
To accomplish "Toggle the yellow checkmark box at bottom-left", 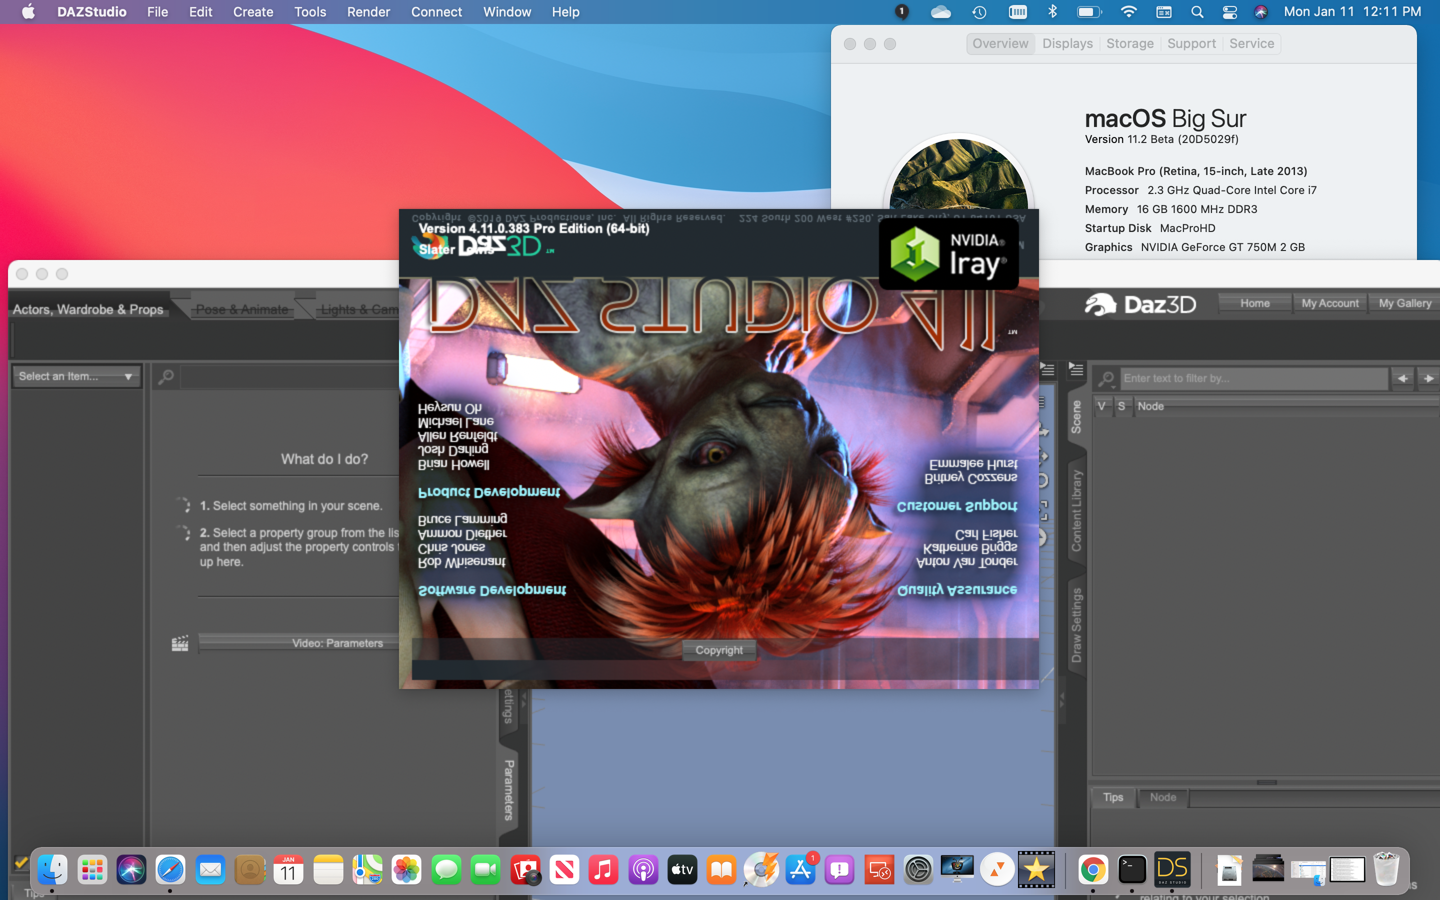I will 21,862.
